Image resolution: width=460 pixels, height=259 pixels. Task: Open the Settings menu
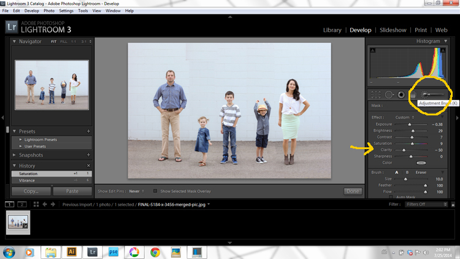click(66, 10)
